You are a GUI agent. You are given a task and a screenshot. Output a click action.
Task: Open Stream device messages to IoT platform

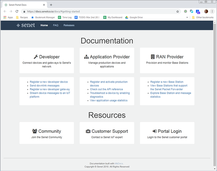click(50, 95)
